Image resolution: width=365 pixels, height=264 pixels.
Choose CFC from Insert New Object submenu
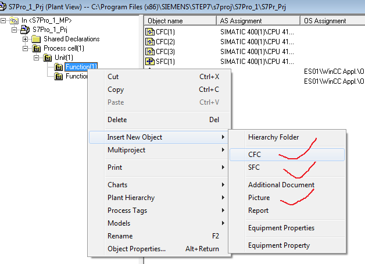coord(255,155)
